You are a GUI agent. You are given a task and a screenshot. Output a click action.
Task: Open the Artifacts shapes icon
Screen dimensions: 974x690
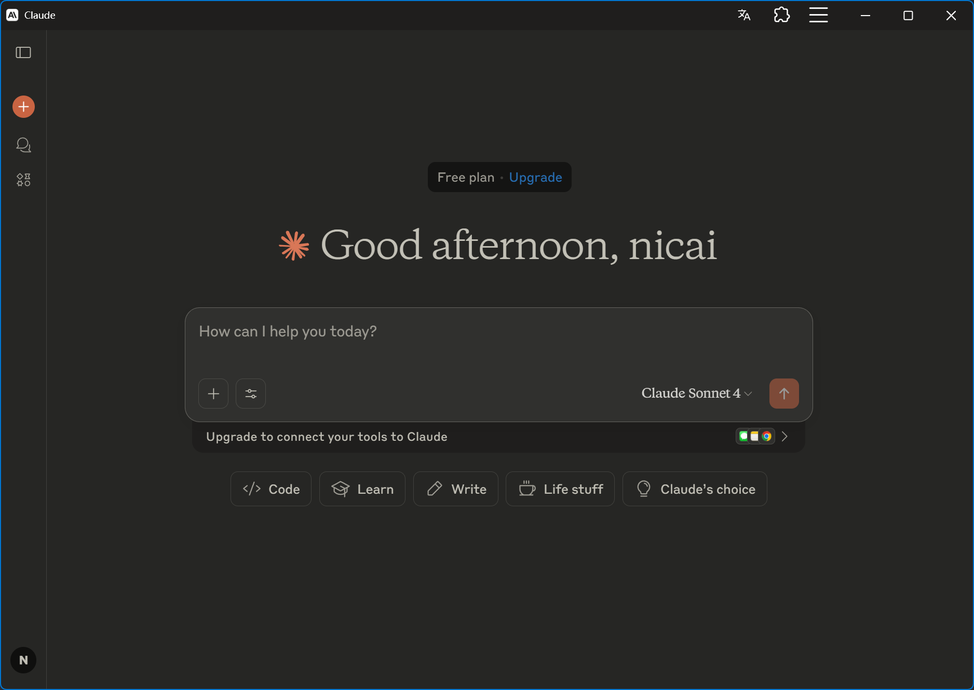pos(23,180)
